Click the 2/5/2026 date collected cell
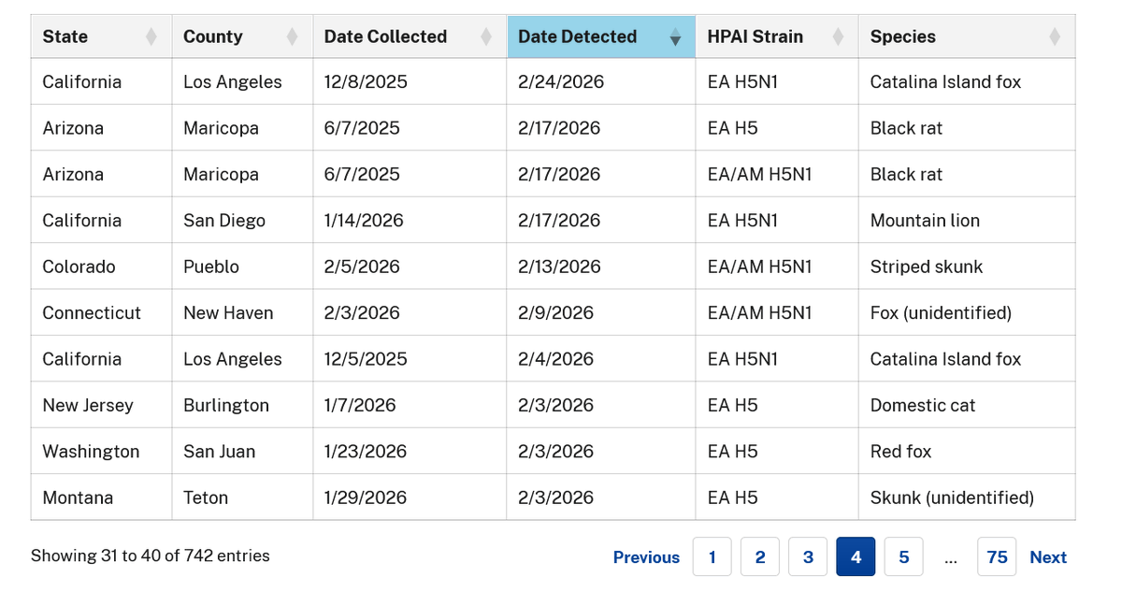The width and height of the screenshot is (1122, 591). pos(410,267)
